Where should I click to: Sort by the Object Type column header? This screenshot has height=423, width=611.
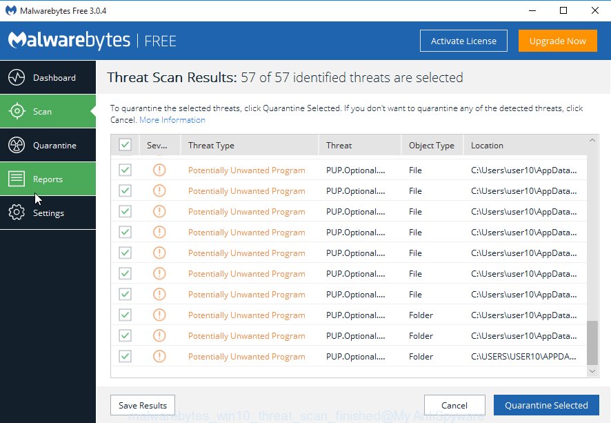click(x=432, y=146)
